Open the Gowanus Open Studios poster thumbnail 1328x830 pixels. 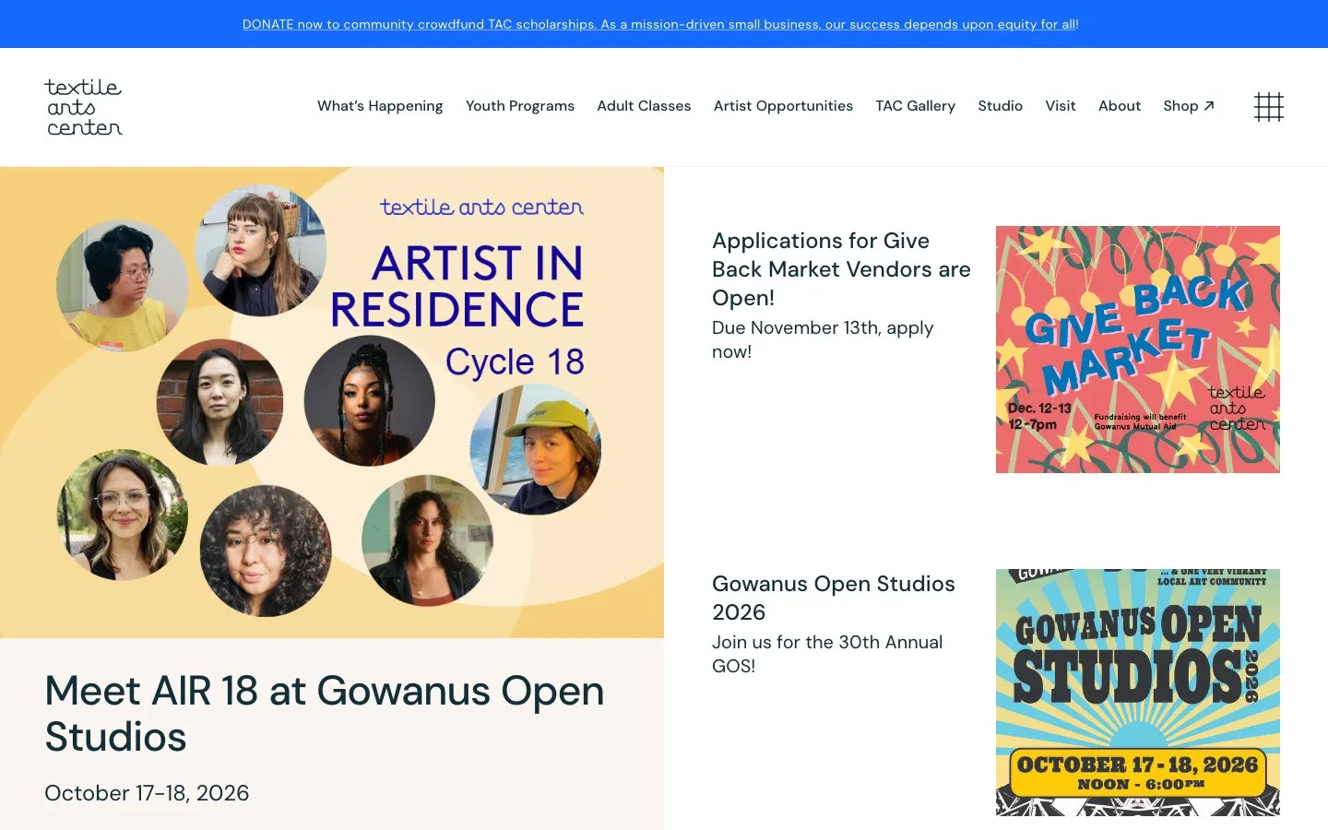tap(1138, 693)
